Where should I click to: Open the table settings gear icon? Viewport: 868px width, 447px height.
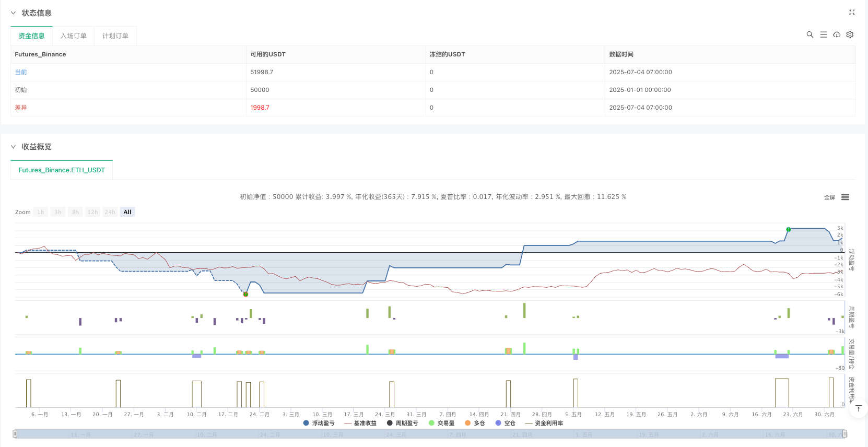850,34
